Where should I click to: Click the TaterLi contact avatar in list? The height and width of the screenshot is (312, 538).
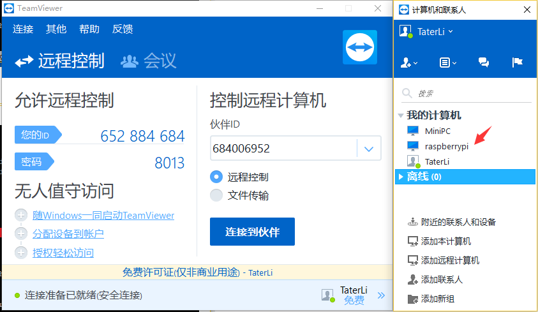[x=413, y=161]
